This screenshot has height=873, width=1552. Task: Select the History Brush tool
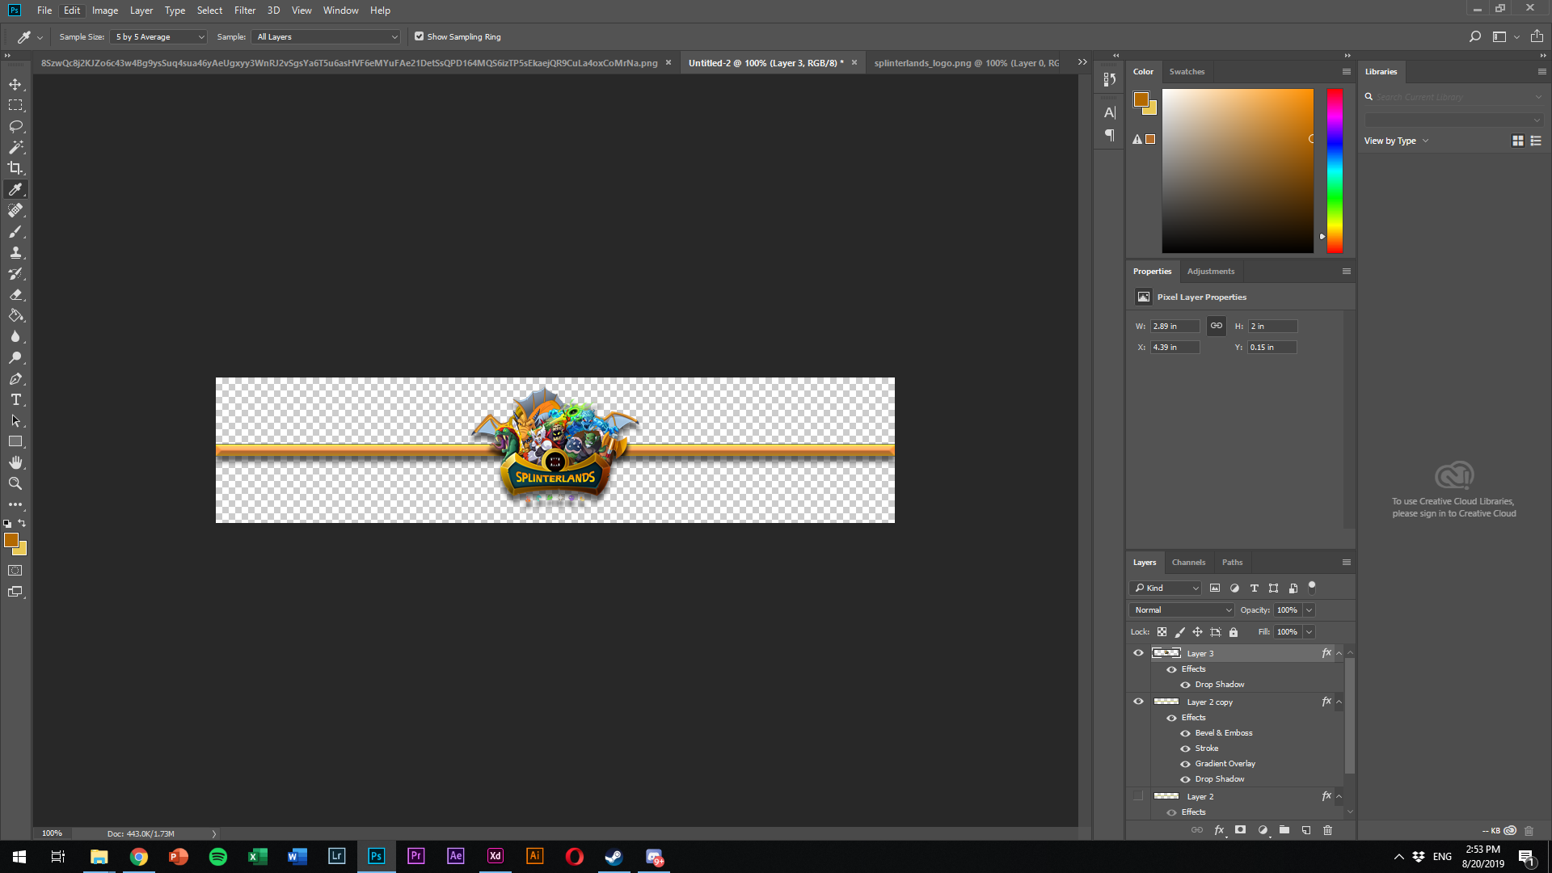click(x=15, y=273)
